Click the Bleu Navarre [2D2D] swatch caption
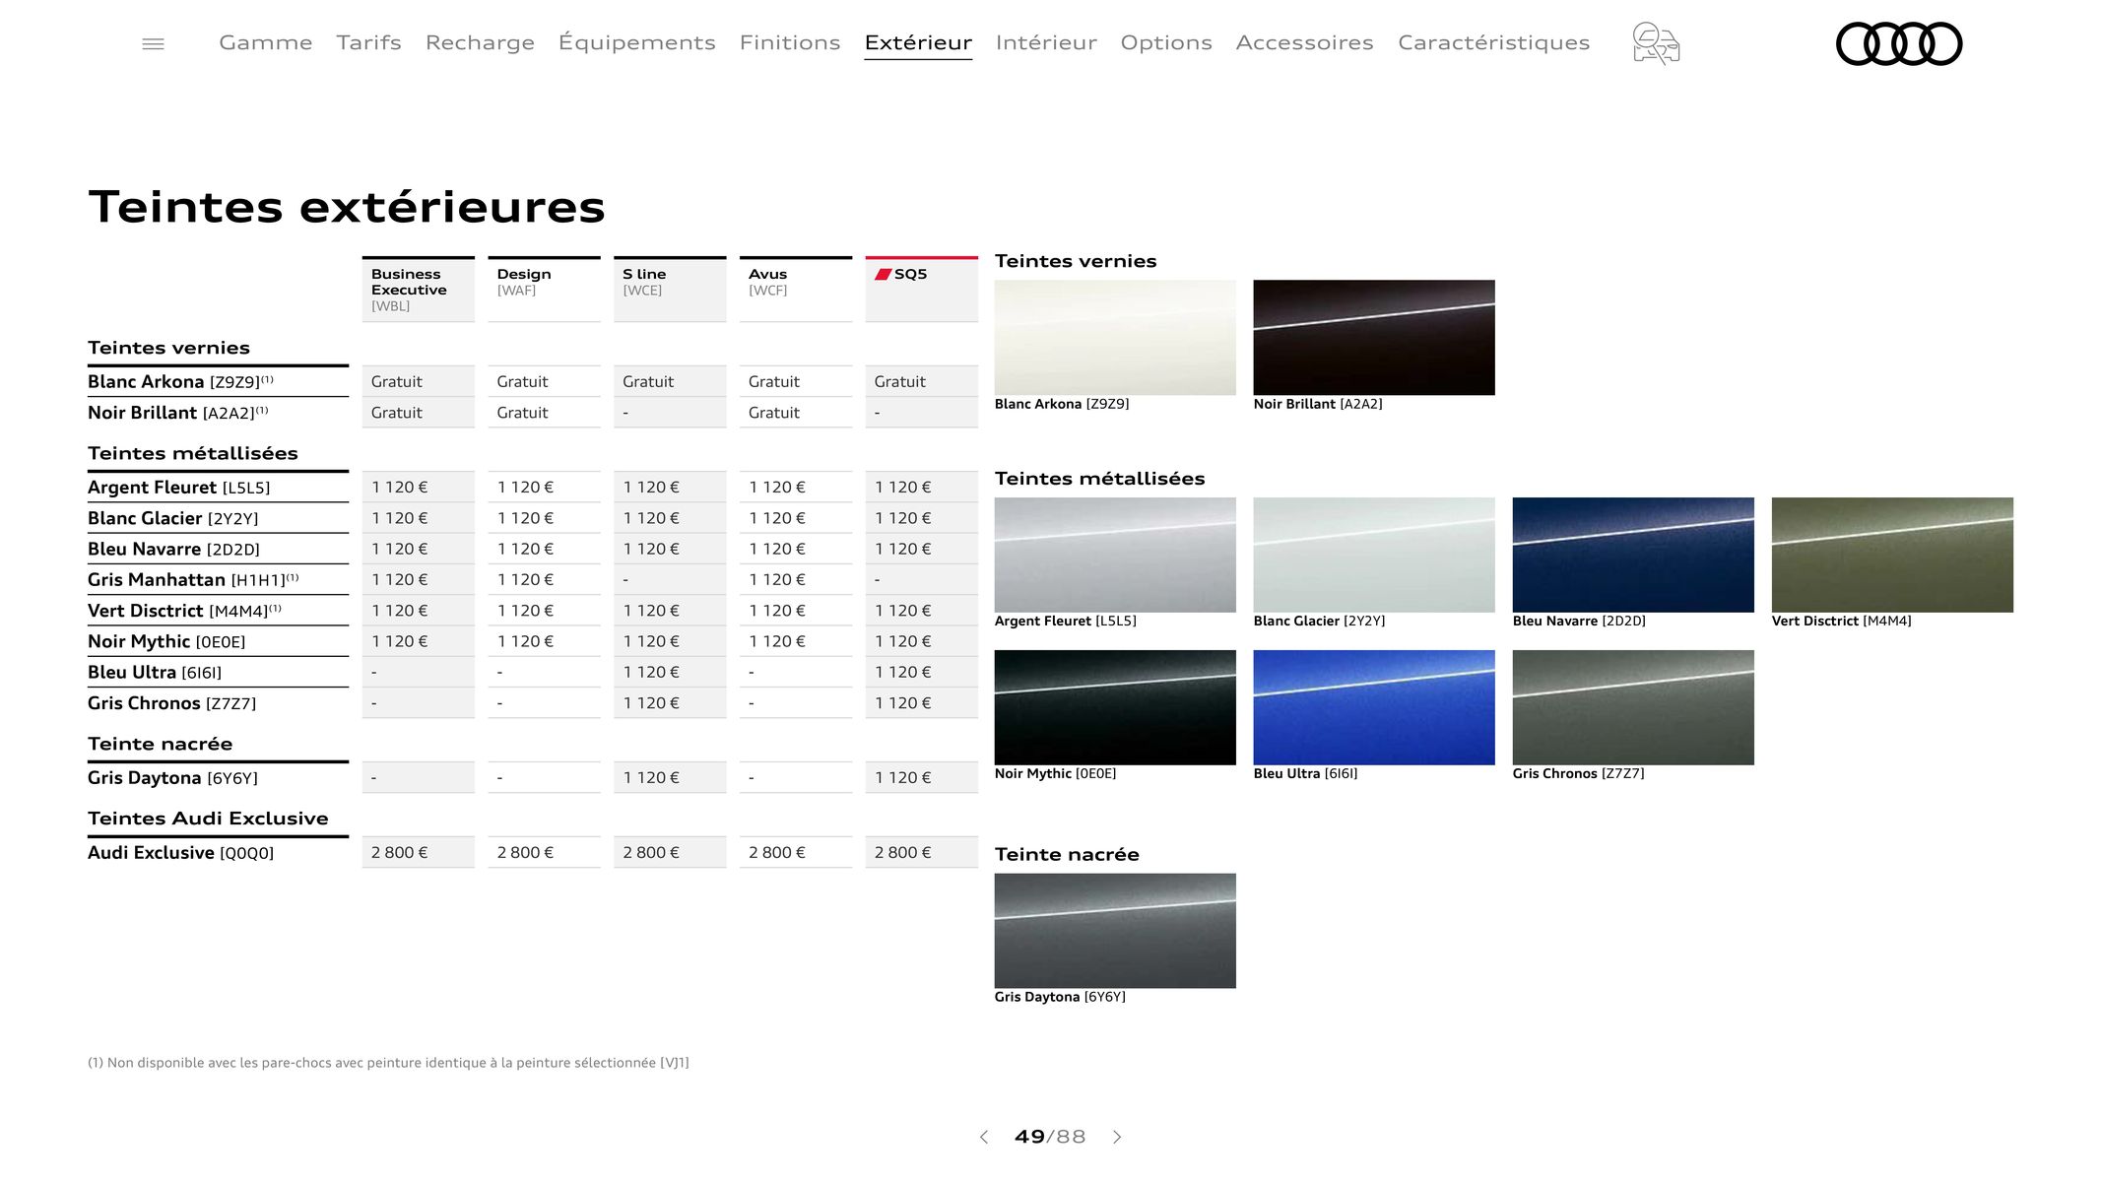2101x1182 pixels. pyautogui.click(x=1579, y=622)
